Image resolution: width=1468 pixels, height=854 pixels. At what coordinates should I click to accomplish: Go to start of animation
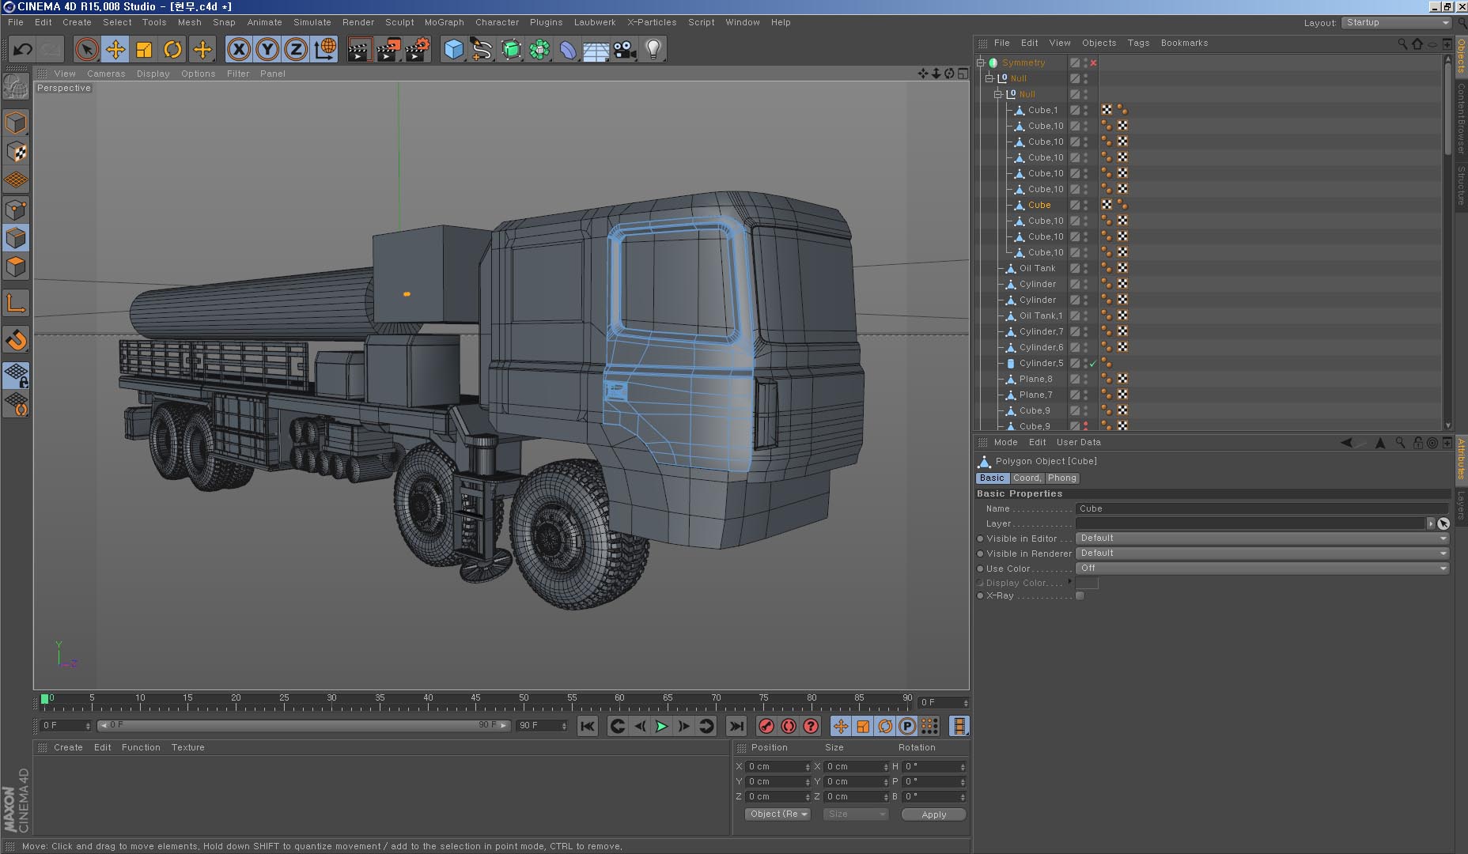587,726
